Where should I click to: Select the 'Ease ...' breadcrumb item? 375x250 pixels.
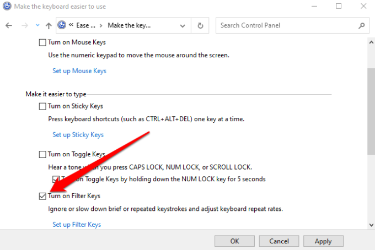pyautogui.click(x=85, y=25)
